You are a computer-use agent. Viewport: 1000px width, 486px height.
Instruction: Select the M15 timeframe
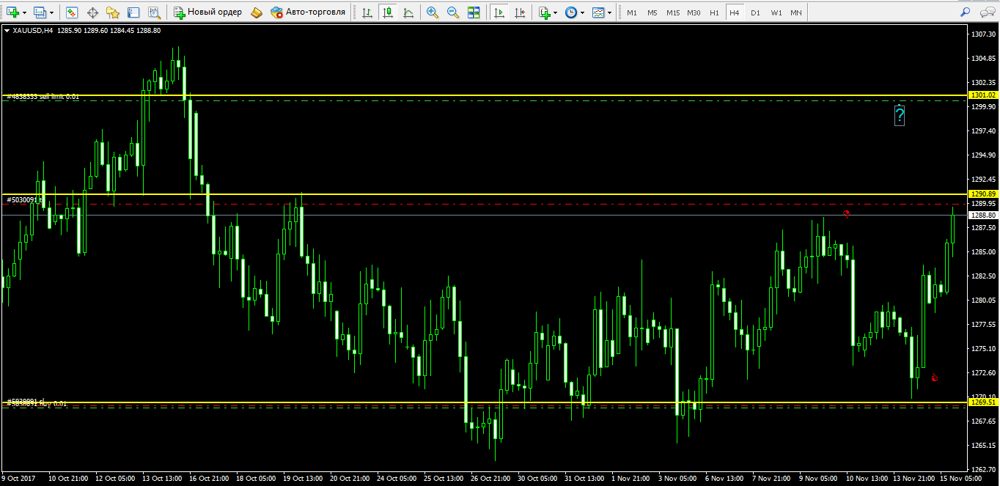pyautogui.click(x=673, y=12)
